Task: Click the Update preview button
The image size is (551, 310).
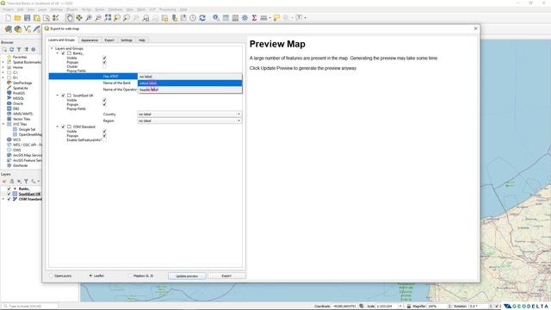Action: coord(187,276)
